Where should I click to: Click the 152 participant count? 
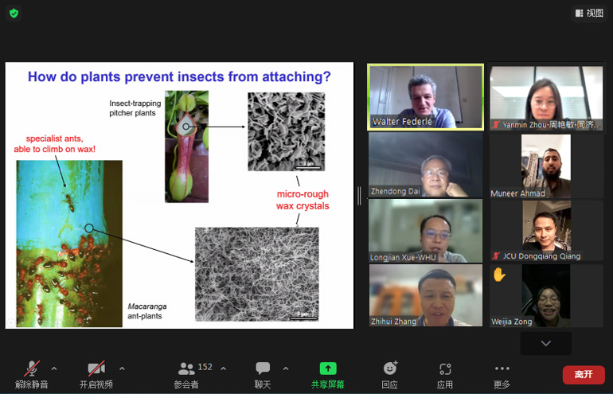click(205, 367)
